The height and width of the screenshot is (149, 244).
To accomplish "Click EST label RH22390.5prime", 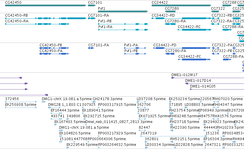I will 185,128.
